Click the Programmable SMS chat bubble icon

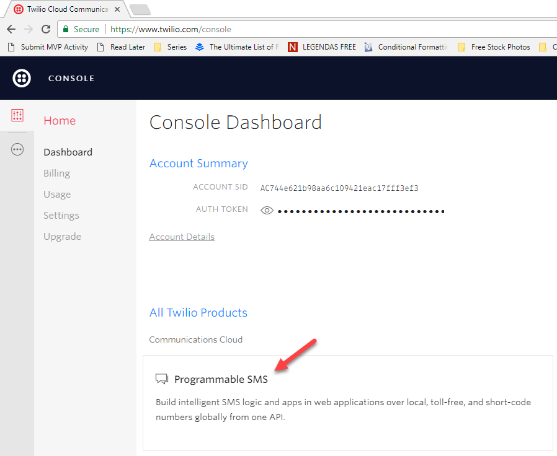pos(162,379)
